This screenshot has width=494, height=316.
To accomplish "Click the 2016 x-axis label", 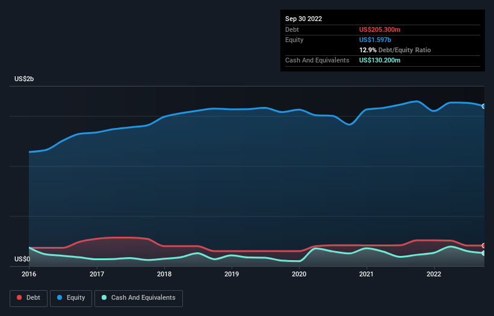I will [29, 274].
